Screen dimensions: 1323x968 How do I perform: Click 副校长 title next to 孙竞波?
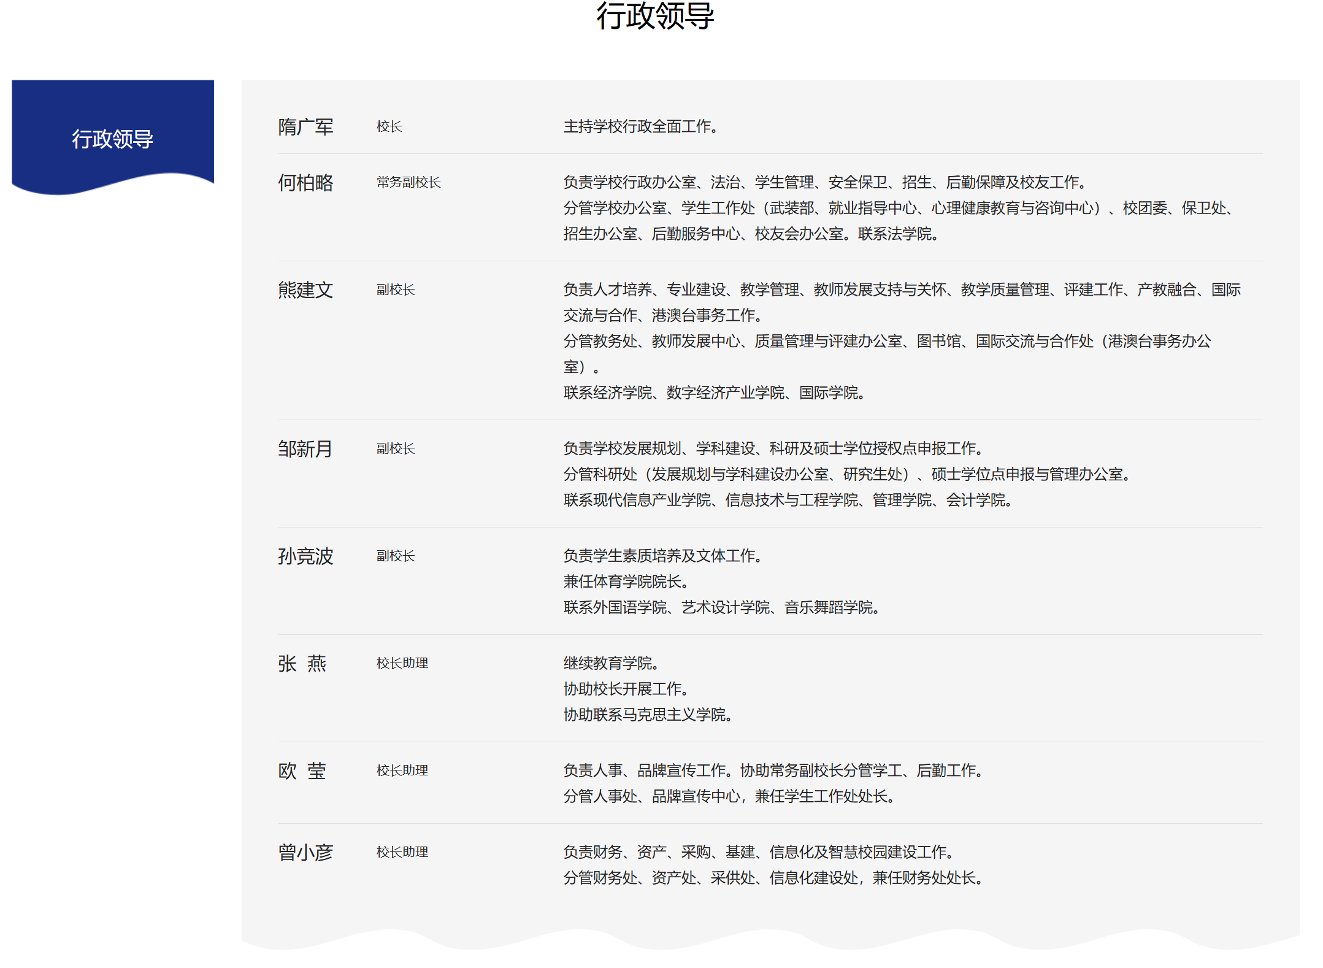click(x=396, y=556)
